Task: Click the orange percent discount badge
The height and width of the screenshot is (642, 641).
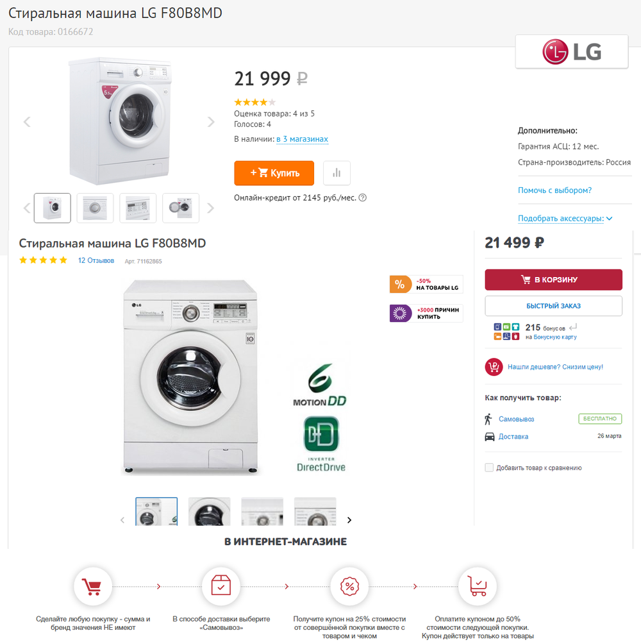Action: point(401,284)
